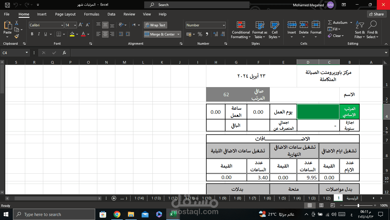The height and width of the screenshot is (220, 390).
Task: Apply the red Font Color swatch
Action: (x=83, y=34)
